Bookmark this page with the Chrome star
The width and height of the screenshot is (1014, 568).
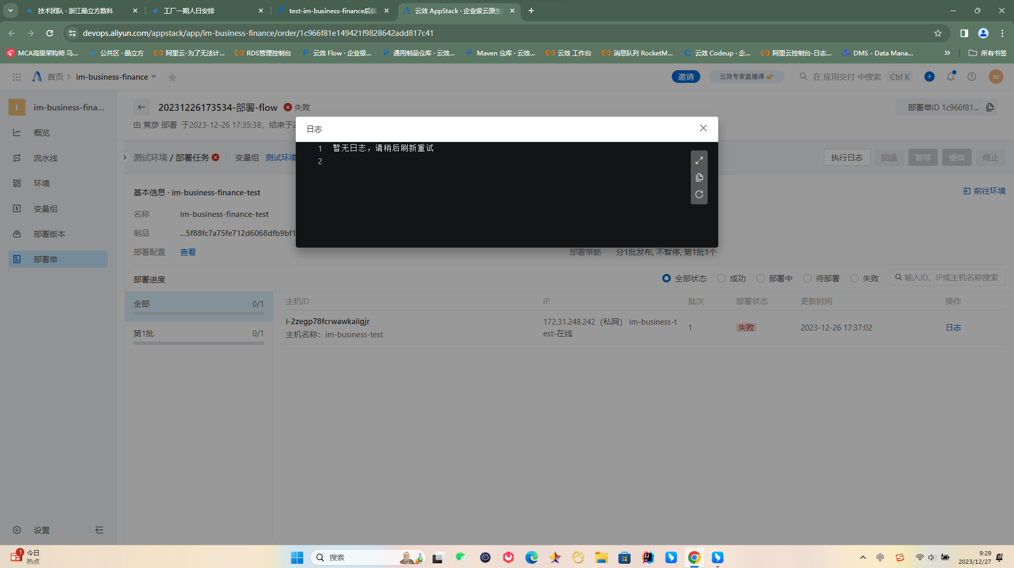coord(938,33)
